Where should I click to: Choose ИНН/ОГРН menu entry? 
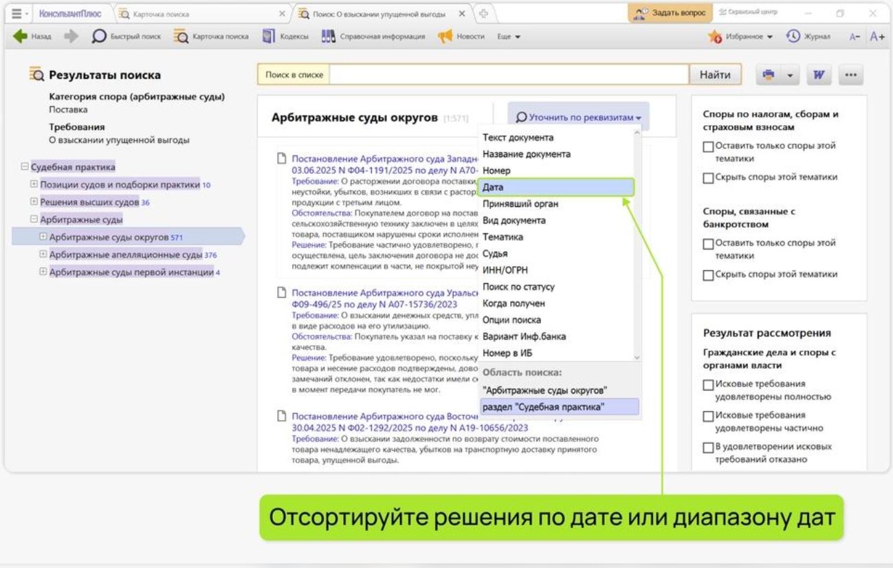505,270
